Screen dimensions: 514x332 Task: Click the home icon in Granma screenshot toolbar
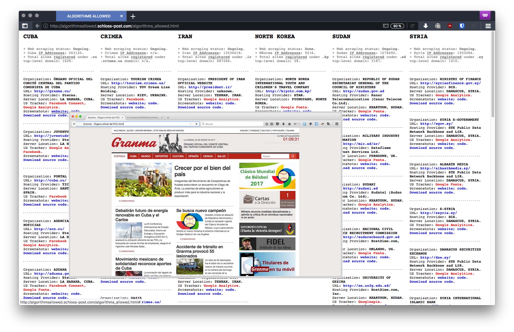pos(289,124)
